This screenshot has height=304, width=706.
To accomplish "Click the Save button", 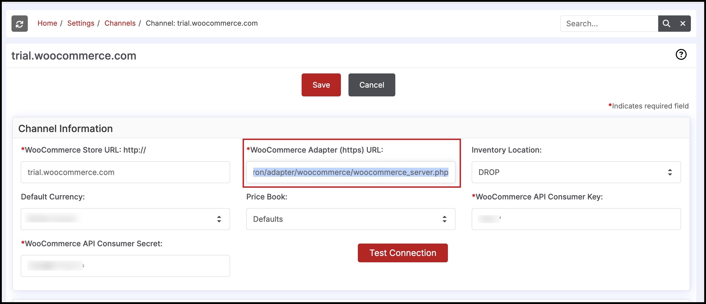I will 321,85.
